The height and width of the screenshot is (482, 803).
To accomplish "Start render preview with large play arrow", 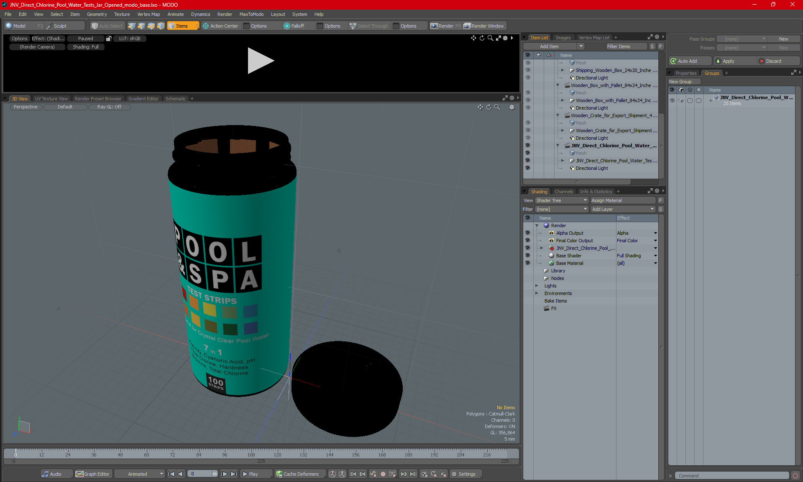I will coord(260,61).
